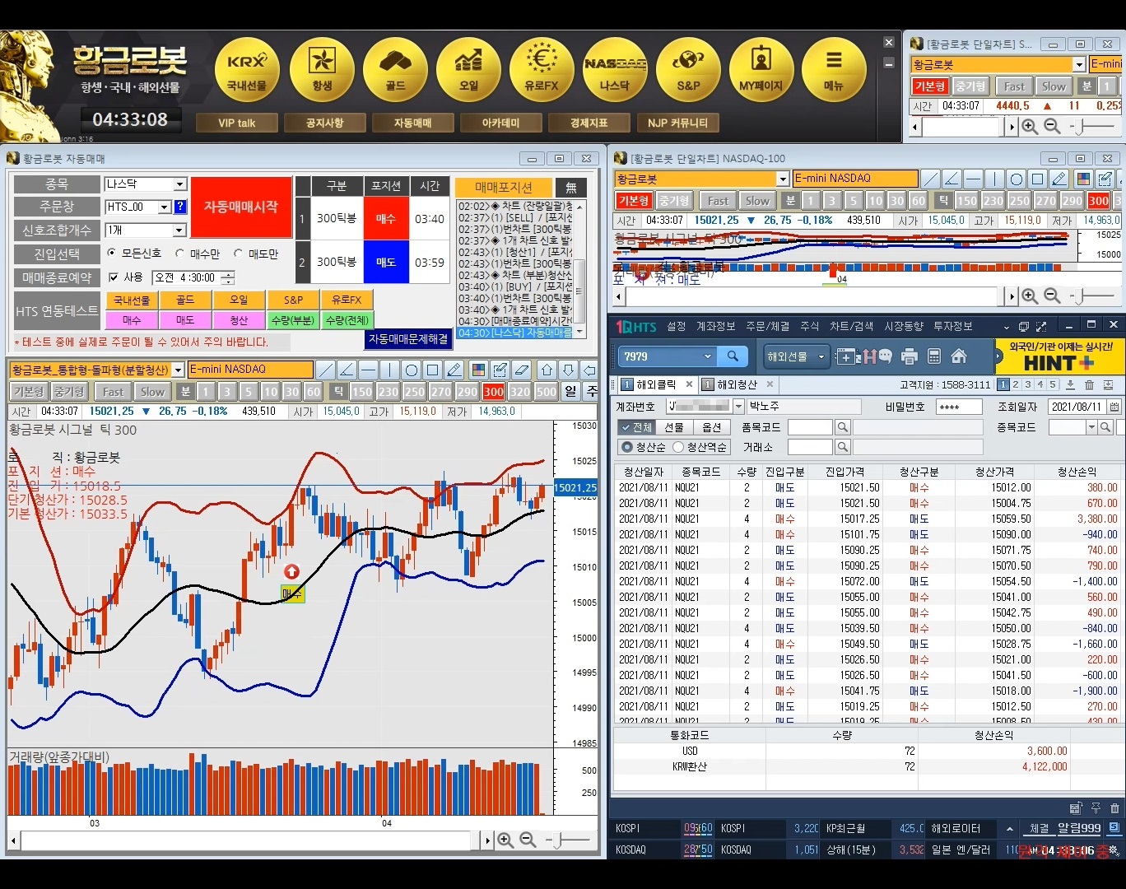Viewport: 1126px width, 889px height.
Task: Select 300 tick button in main chart
Action: [494, 392]
